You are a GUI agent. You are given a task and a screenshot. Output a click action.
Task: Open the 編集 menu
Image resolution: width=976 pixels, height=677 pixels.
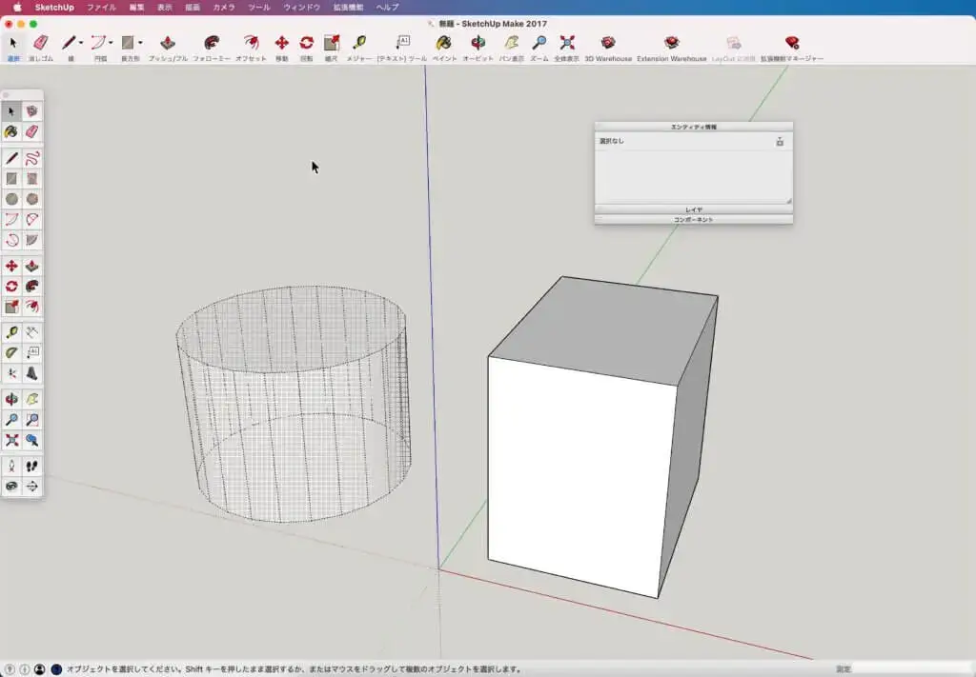(x=136, y=8)
